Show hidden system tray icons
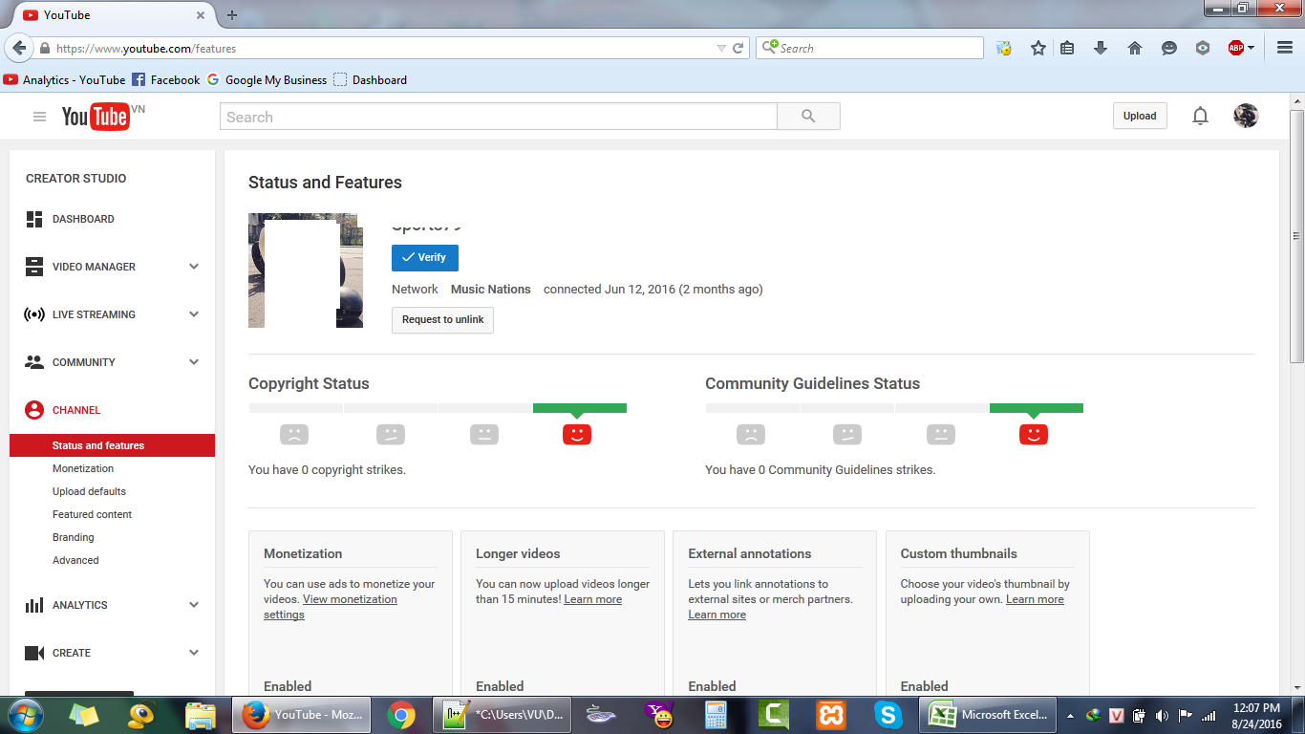Viewport: 1305px width, 734px height. (x=1070, y=715)
